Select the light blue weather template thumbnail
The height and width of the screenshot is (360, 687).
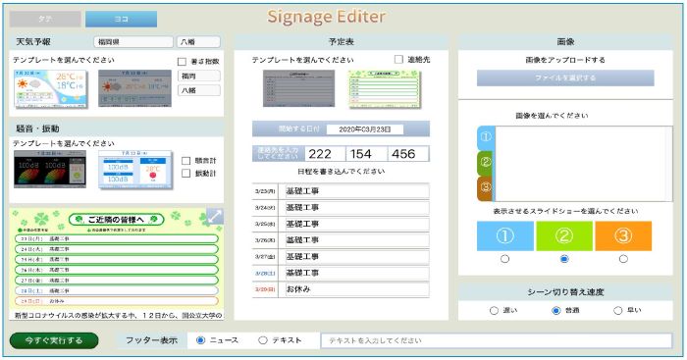tap(51, 88)
